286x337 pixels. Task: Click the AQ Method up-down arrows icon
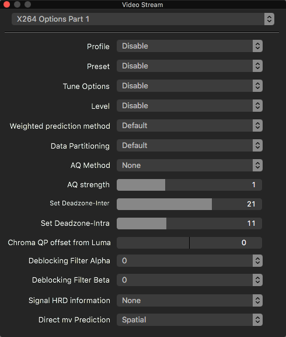(257, 166)
